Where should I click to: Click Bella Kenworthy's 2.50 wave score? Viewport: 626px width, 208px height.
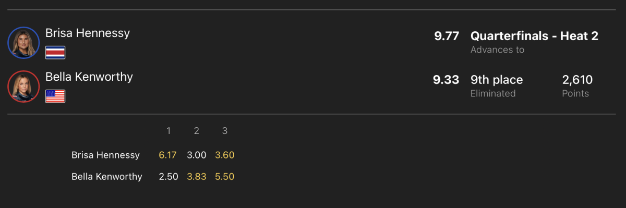tap(168, 177)
